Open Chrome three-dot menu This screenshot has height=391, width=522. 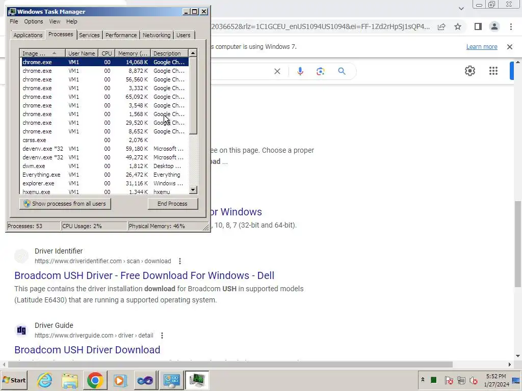tap(511, 26)
